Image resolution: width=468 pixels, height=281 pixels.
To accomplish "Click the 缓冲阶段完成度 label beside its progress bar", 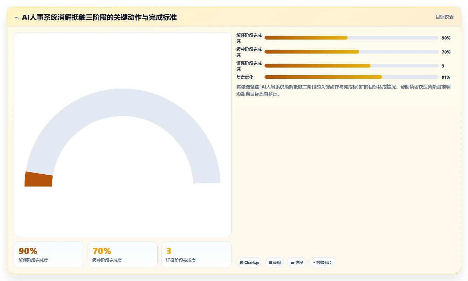I will (x=249, y=52).
